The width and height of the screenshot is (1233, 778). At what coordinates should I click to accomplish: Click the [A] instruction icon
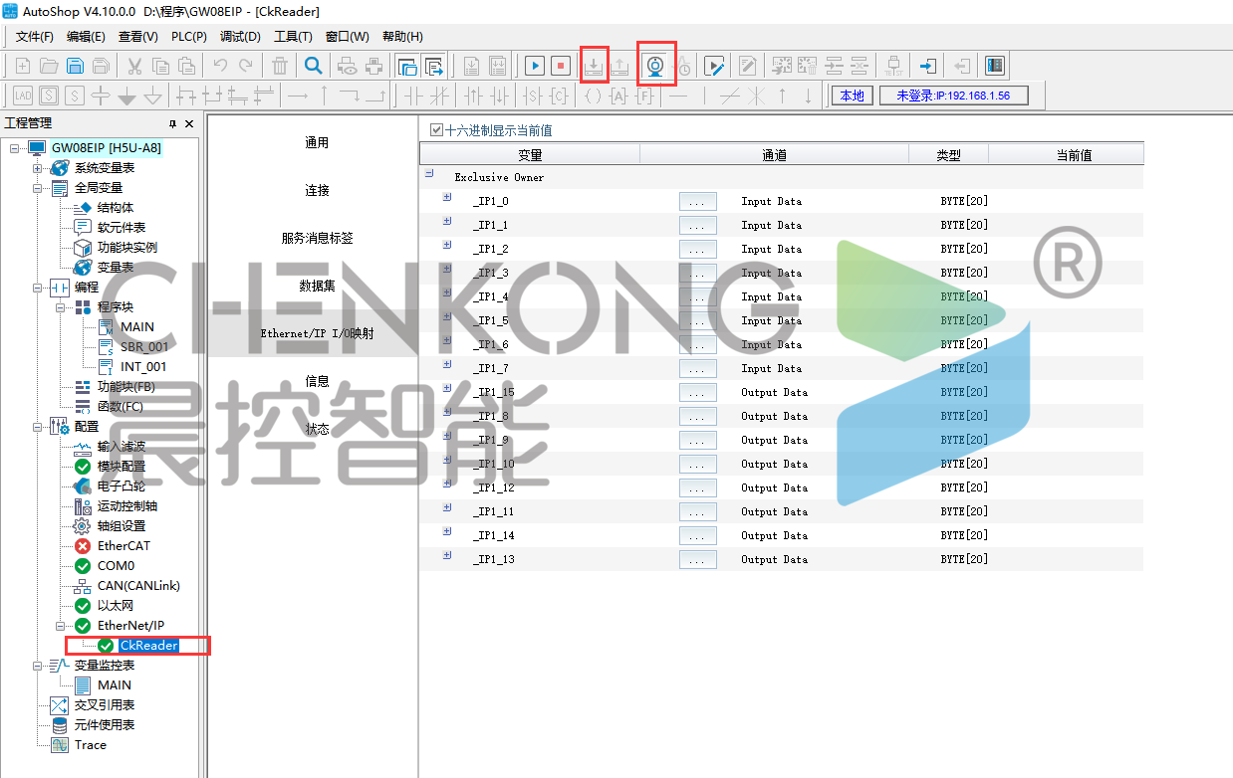(618, 96)
